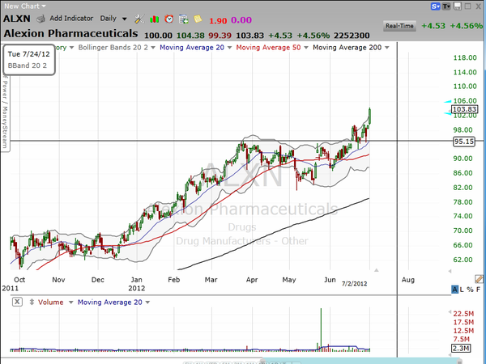Image resolution: width=486 pixels, height=364 pixels.
Task: Click the cyan pointer marker near 102.00
Action: [448, 114]
